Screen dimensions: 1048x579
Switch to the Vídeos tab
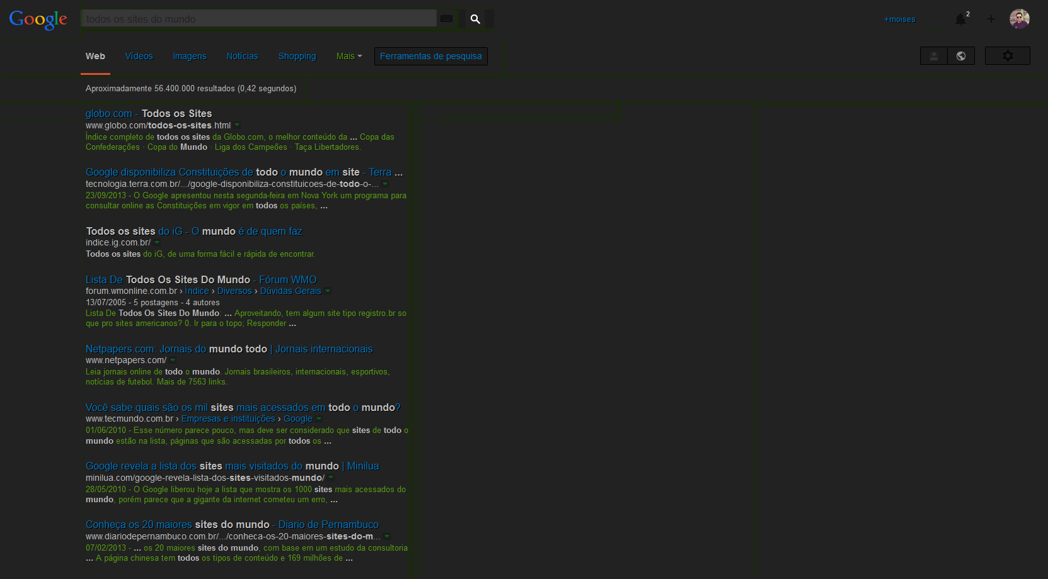139,56
